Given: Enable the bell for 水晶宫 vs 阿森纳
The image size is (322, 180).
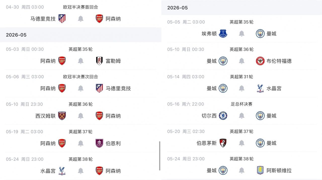Looking at the screenshot, I should point(80,171).
